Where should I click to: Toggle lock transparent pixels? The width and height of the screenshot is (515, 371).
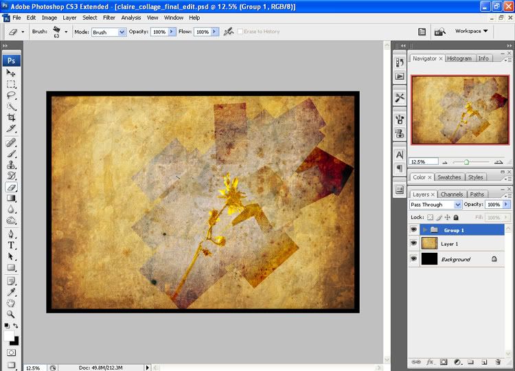430,217
